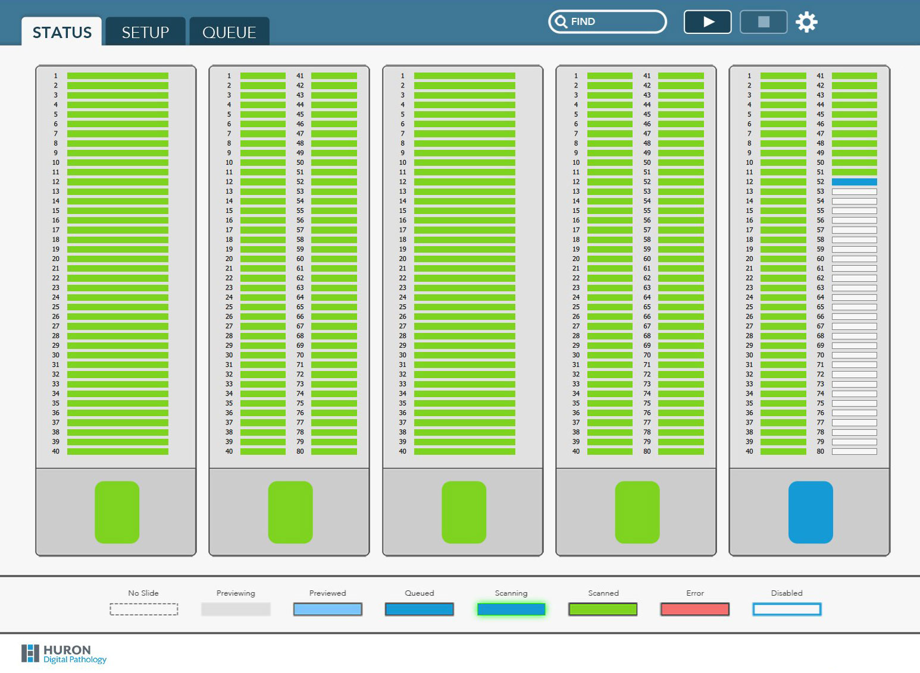
Task: Select the blue queued slide 52 in fifth rack
Action: click(854, 182)
